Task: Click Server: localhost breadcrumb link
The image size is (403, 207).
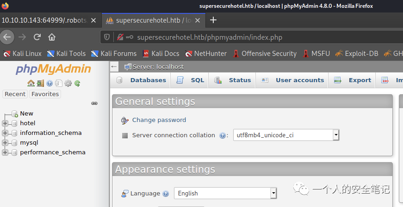Action: click(158, 67)
